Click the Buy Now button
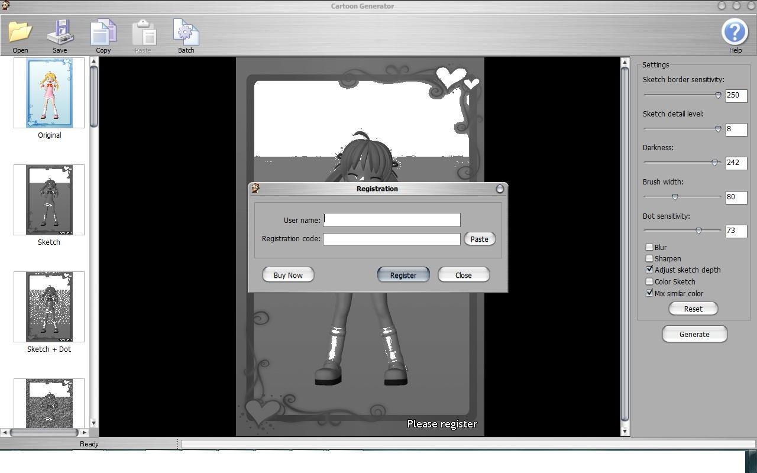 point(287,274)
